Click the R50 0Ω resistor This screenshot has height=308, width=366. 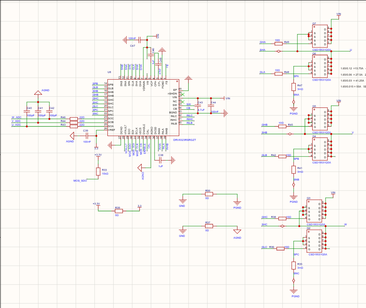click(x=209, y=194)
